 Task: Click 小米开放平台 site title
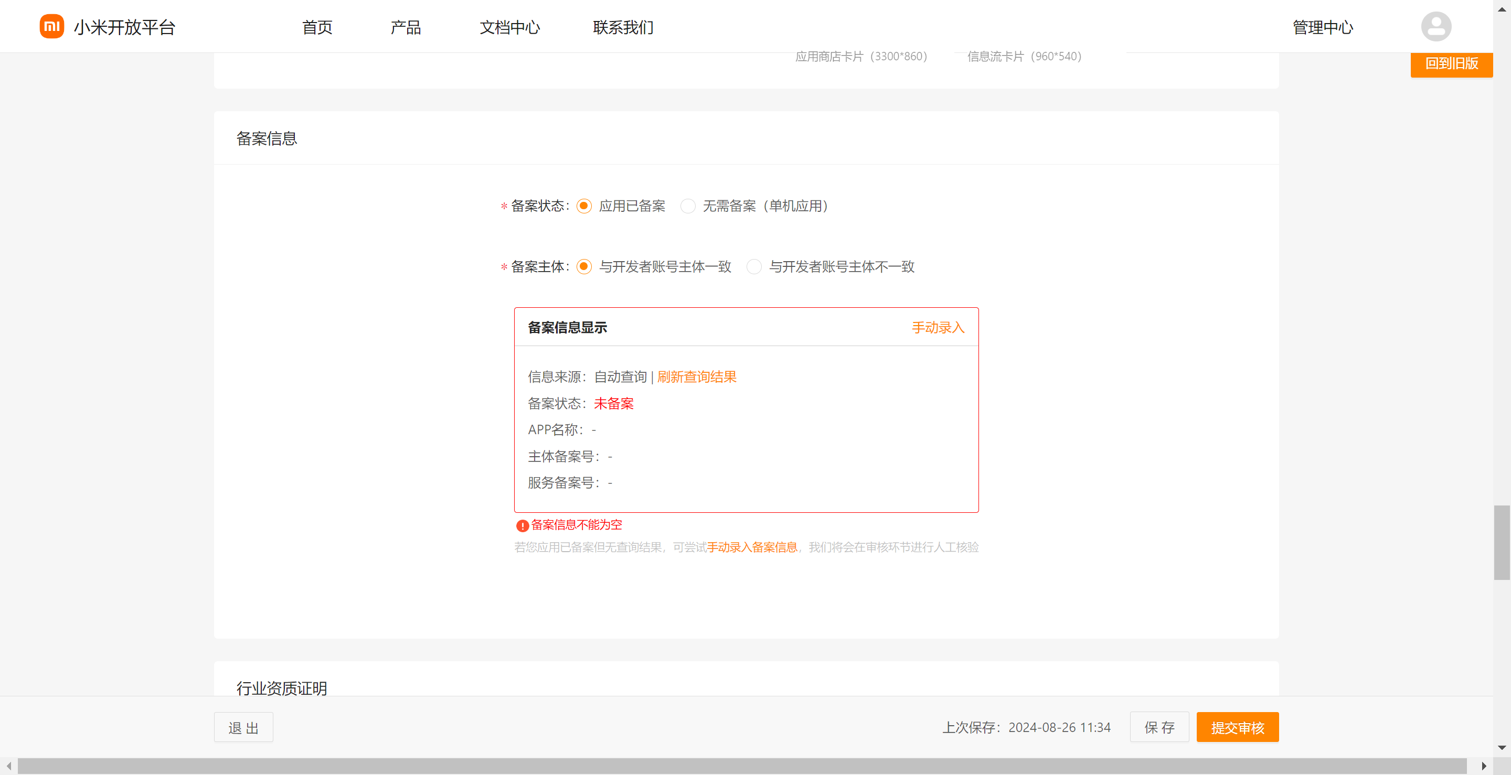[x=124, y=27]
